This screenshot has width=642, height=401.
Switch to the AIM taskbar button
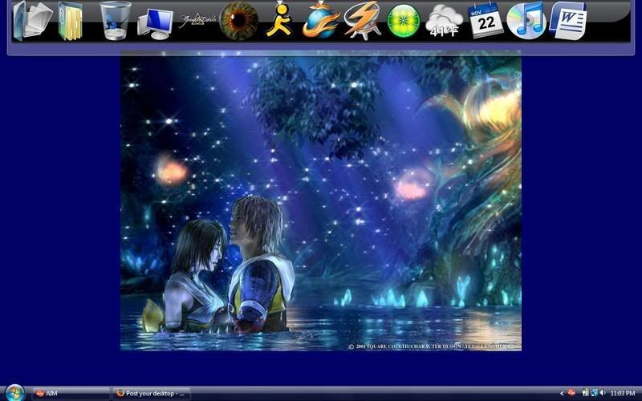click(71, 394)
